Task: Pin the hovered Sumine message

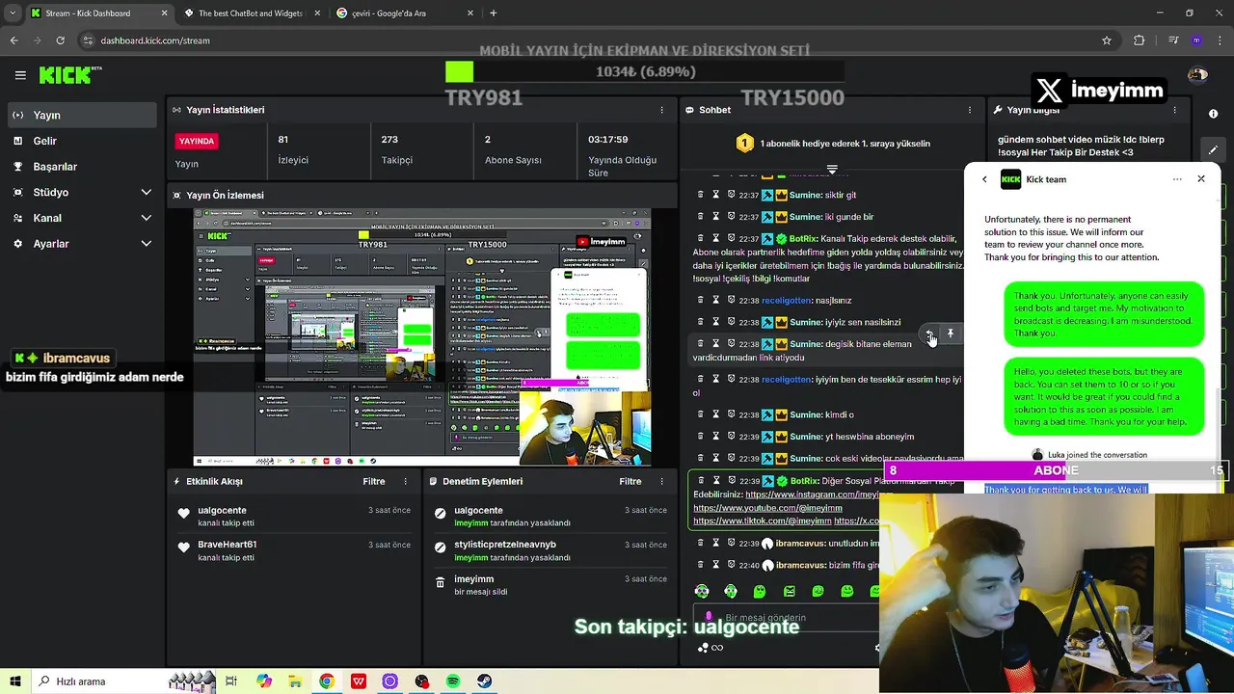Action: click(951, 334)
